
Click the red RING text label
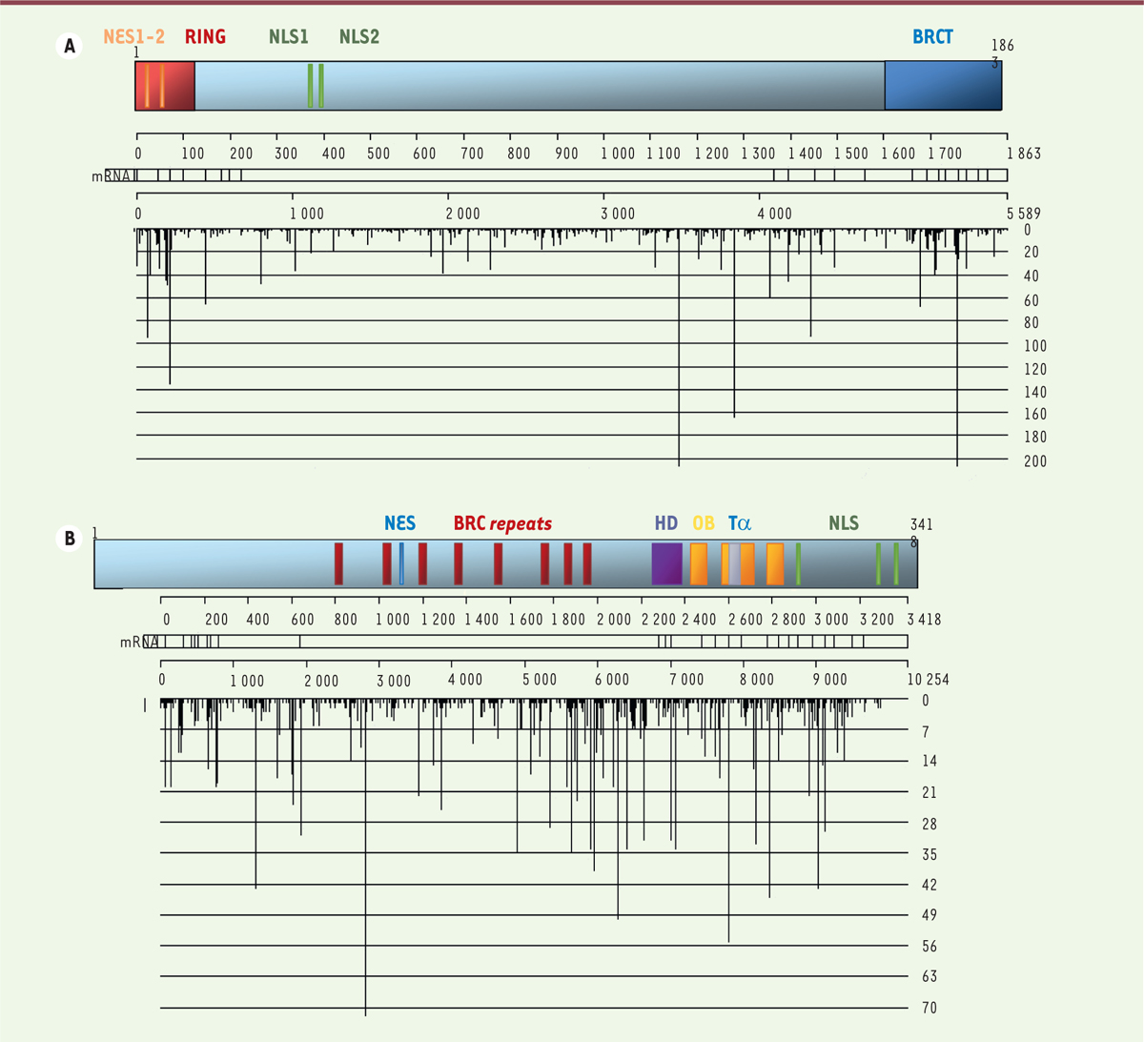205,37
